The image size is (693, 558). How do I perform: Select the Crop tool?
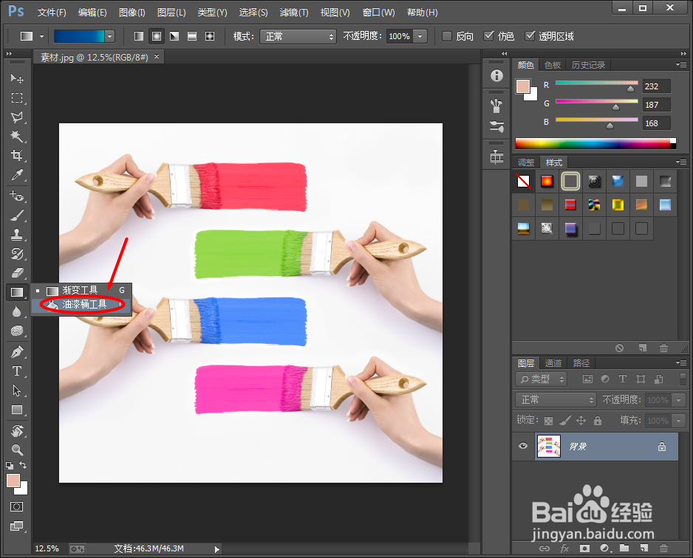(17, 156)
